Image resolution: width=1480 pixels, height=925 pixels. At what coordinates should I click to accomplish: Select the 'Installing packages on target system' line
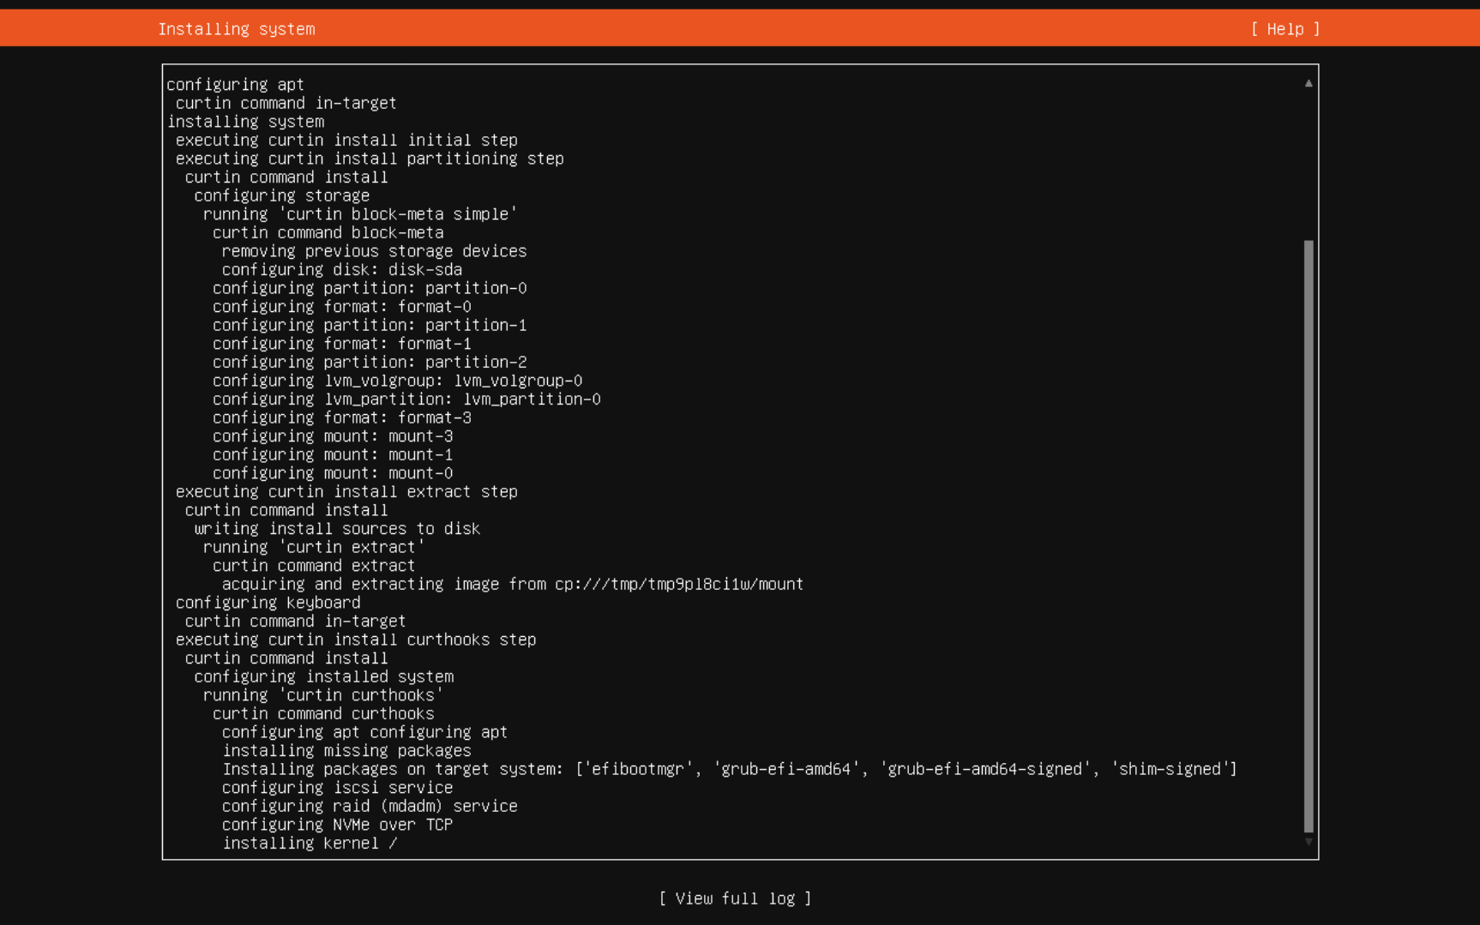click(729, 769)
